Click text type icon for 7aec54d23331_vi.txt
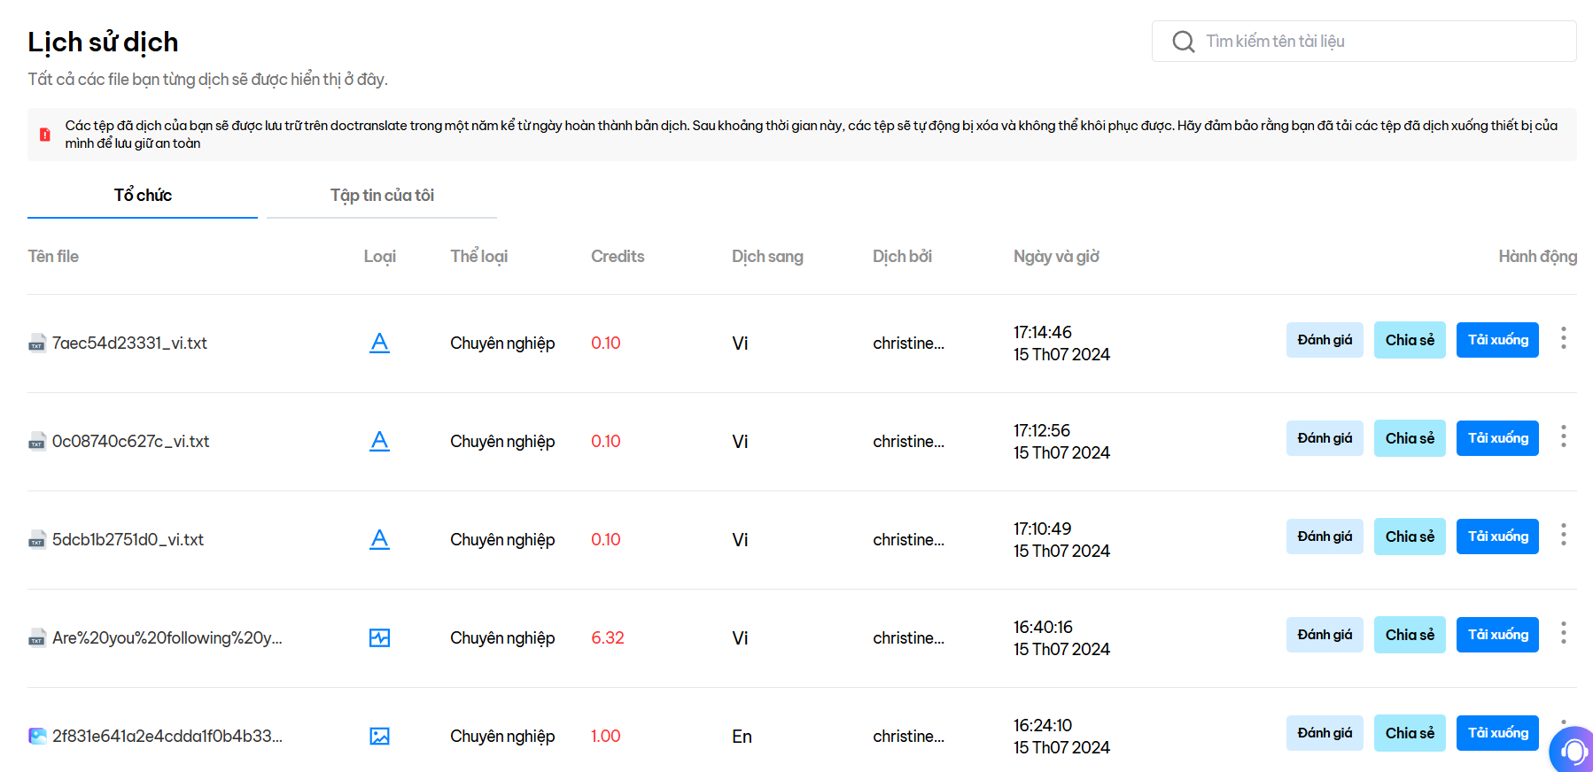This screenshot has height=772, width=1593. pos(379,343)
